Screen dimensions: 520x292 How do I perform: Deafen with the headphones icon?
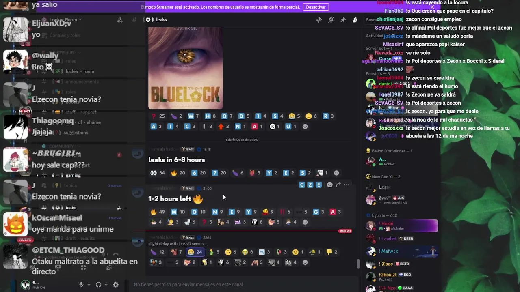point(98,285)
